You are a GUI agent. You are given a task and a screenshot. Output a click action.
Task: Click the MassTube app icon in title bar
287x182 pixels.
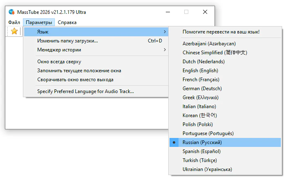tap(12, 12)
